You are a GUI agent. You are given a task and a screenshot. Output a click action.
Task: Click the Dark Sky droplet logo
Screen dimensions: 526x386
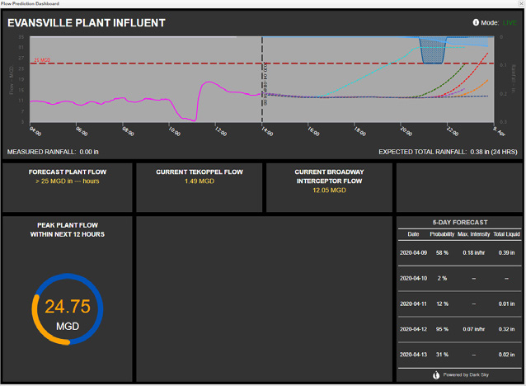[436, 374]
